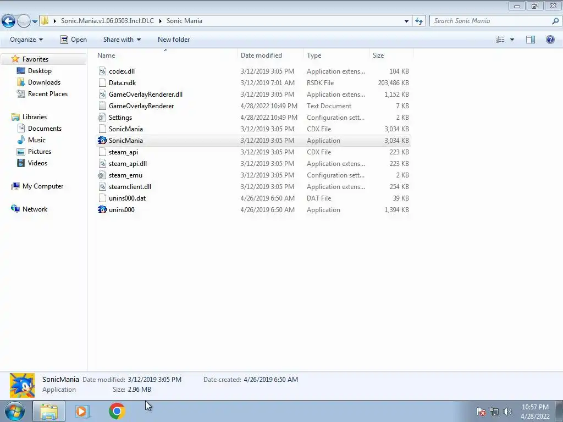Select Sonic.Mania.v1.06.0503.Incl.DLC breadcrumb

pos(107,21)
